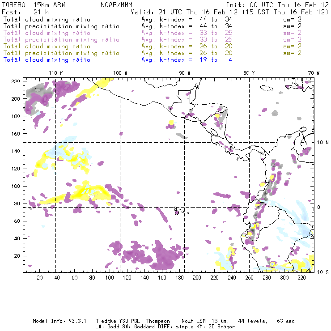Select the '80' label on the vertical axis
The width and height of the screenshot is (331, 331).
17,204
